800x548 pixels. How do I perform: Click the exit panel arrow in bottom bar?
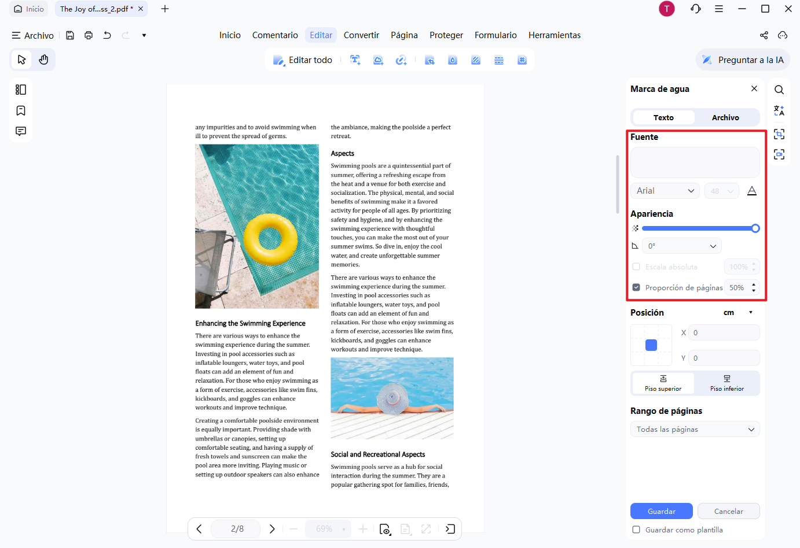[x=450, y=529]
